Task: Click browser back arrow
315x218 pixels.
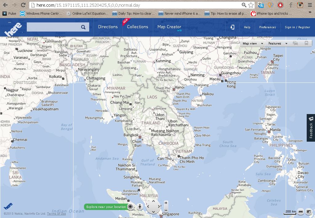Action: click(6, 5)
